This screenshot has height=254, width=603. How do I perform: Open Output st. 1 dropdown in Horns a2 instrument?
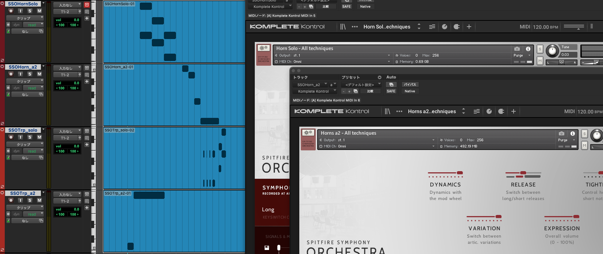377,140
